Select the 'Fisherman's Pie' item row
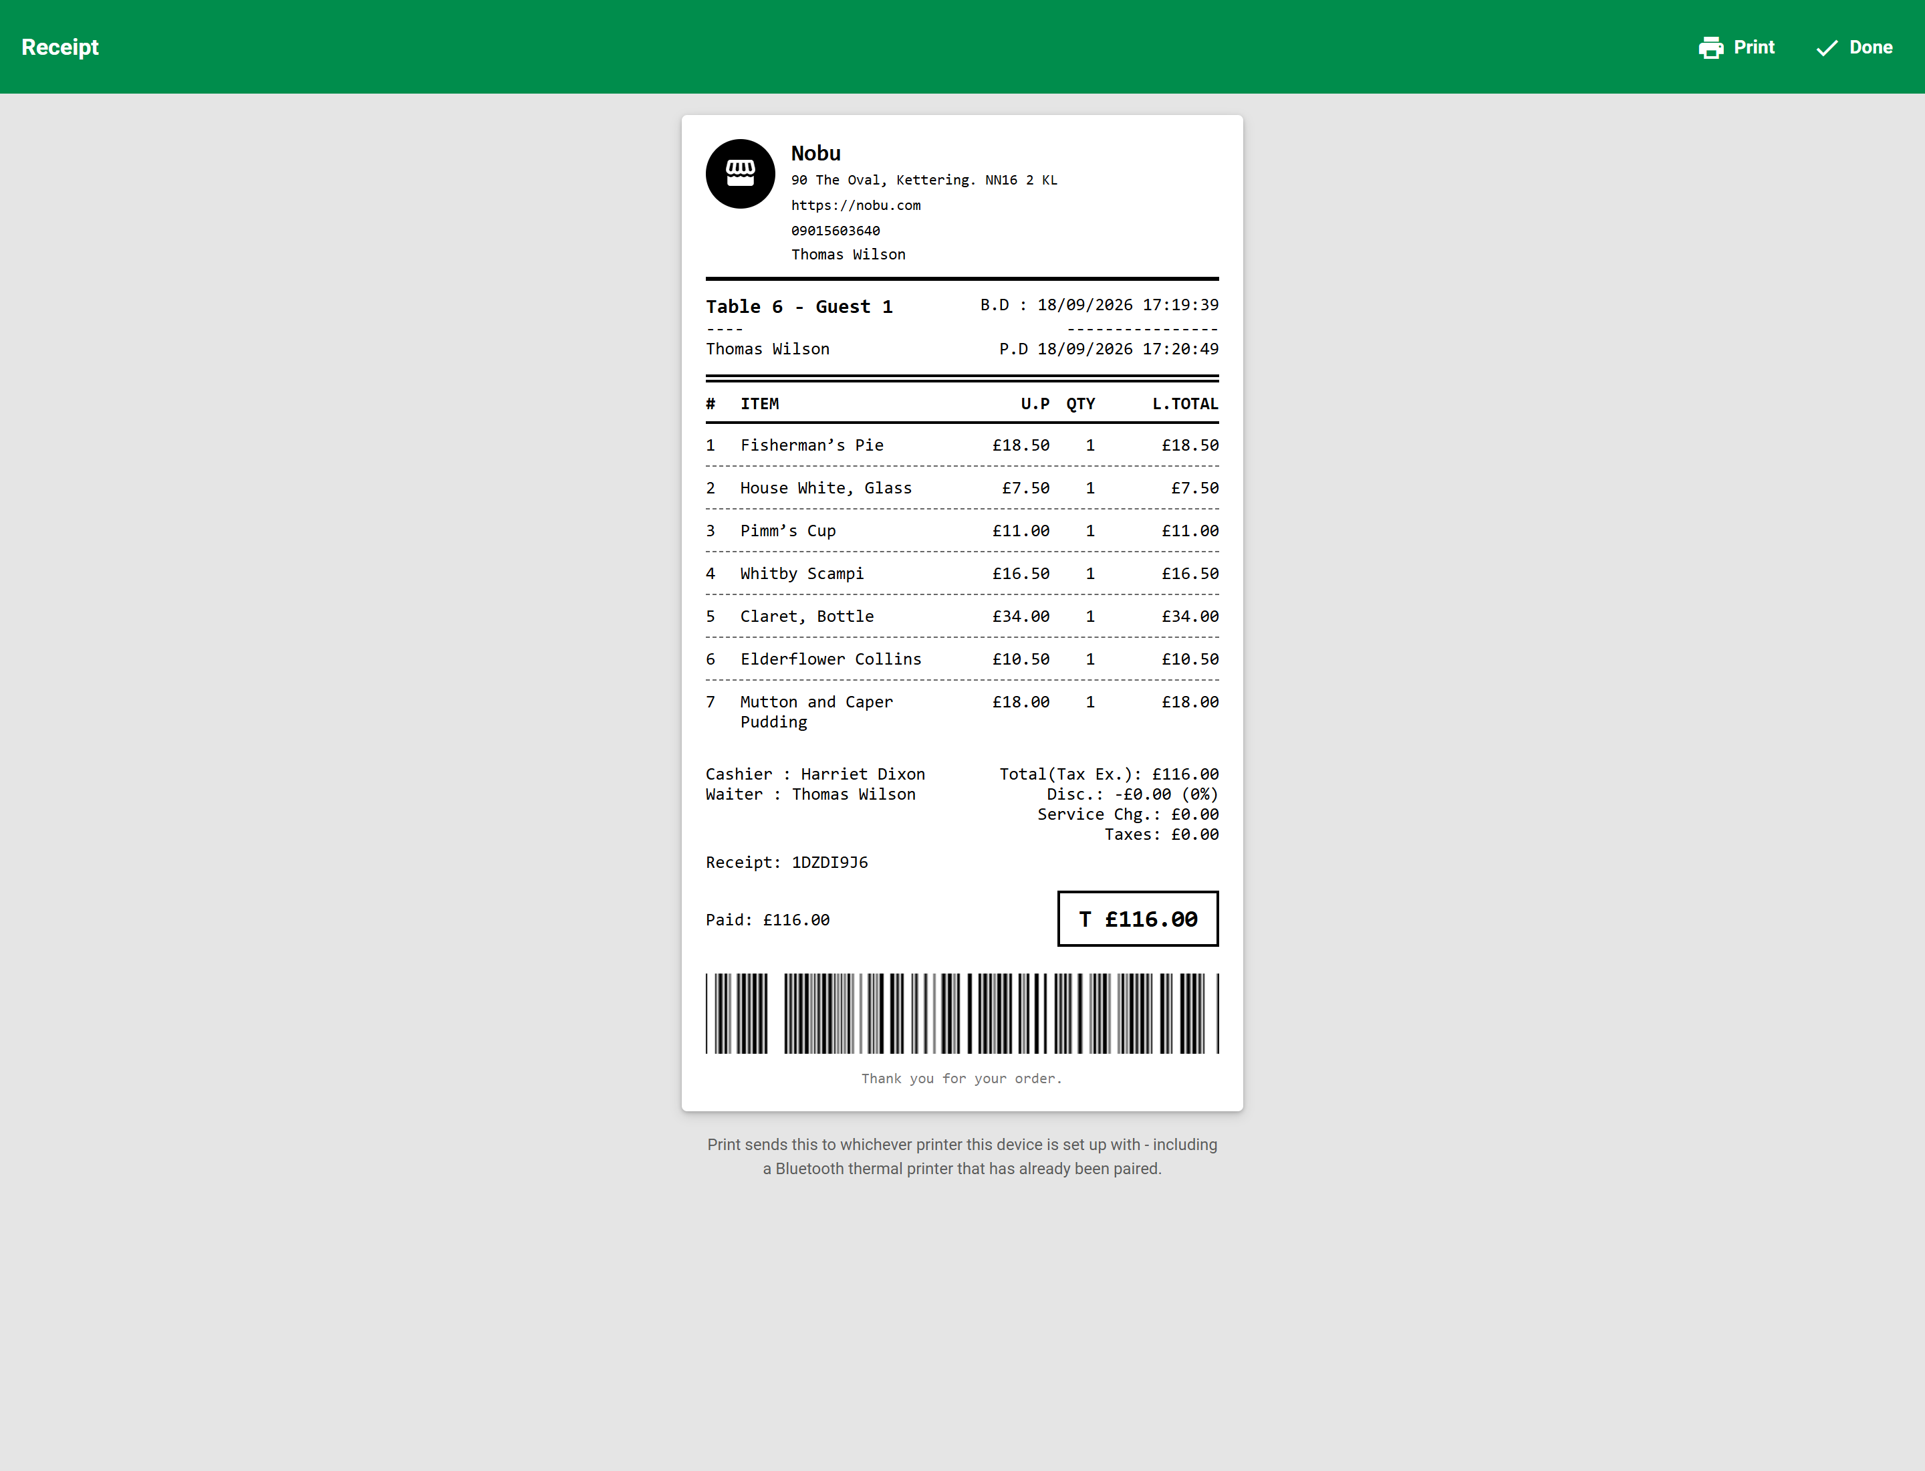Image resolution: width=1925 pixels, height=1471 pixels. point(962,445)
